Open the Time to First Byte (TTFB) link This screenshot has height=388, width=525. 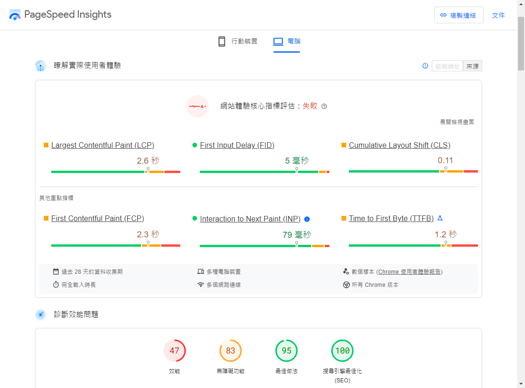pos(391,218)
